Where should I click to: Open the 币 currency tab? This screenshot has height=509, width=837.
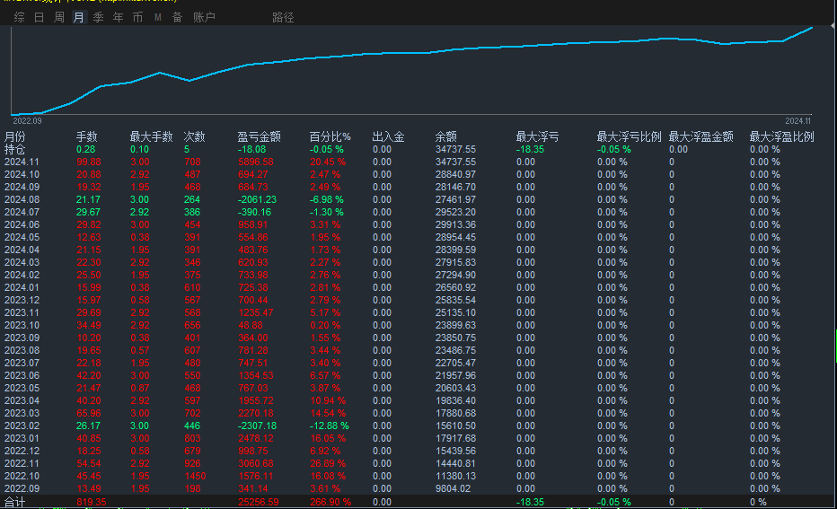(x=137, y=18)
